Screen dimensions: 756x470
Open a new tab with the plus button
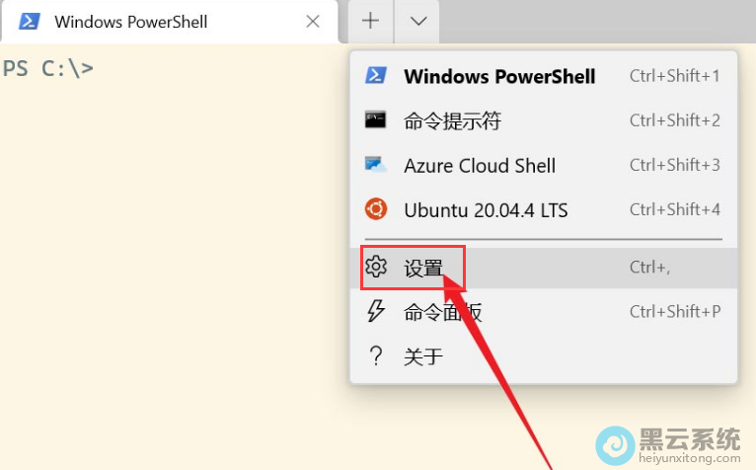tap(370, 21)
